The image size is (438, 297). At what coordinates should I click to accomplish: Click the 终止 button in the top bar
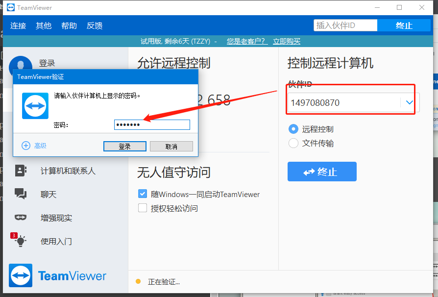(404, 25)
